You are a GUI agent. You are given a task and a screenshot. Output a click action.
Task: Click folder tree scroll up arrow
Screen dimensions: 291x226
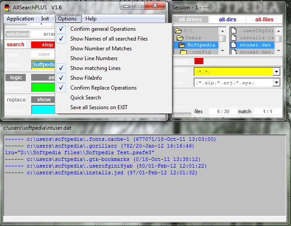click(x=222, y=31)
